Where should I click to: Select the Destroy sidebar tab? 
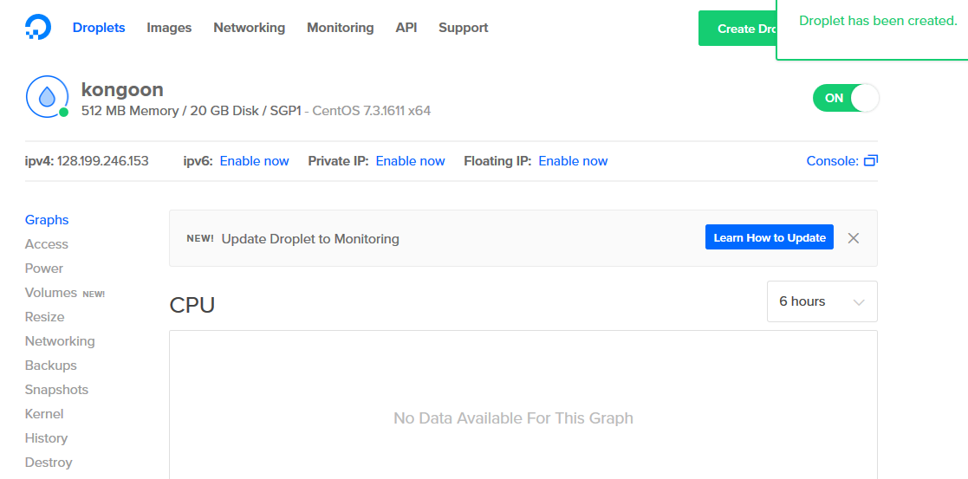click(49, 463)
